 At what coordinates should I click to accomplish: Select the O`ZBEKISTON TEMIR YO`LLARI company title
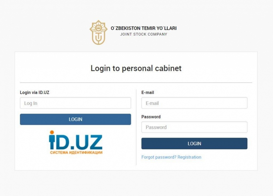(x=144, y=28)
